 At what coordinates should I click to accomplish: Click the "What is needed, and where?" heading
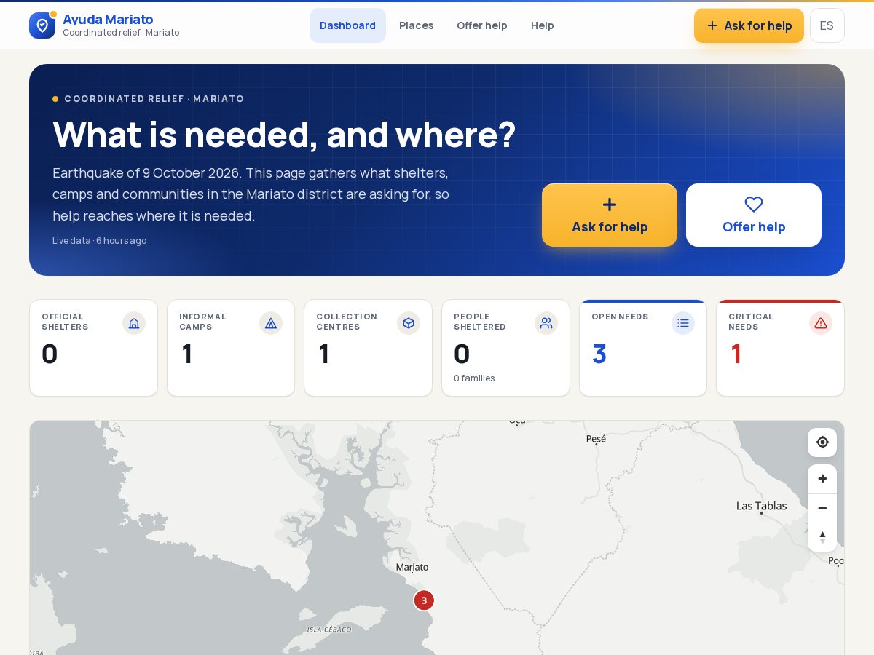click(284, 134)
